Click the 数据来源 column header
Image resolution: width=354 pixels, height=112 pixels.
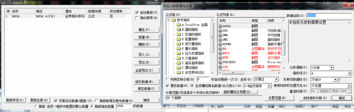(x=98, y=11)
